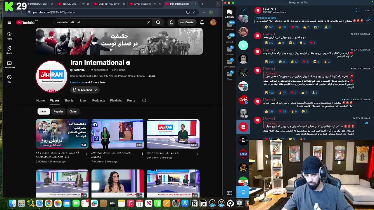
Task: Toggle the laughing reaction showing 492
Action: (269, 93)
